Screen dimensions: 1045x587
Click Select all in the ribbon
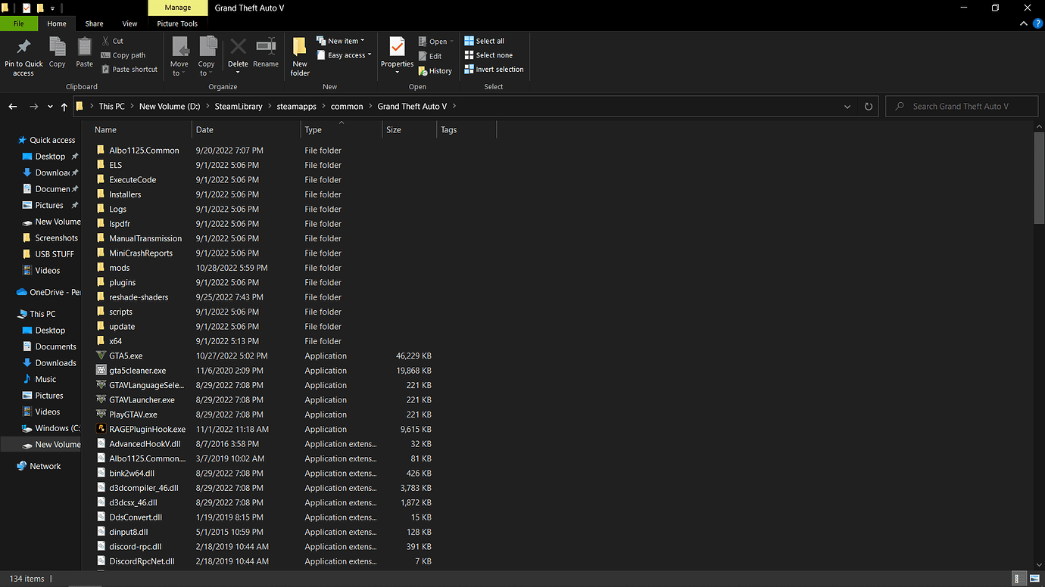tap(485, 41)
